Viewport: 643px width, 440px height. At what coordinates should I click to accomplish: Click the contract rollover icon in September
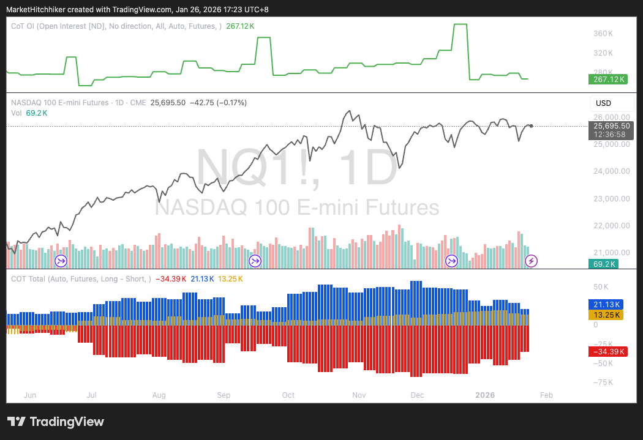coord(255,261)
